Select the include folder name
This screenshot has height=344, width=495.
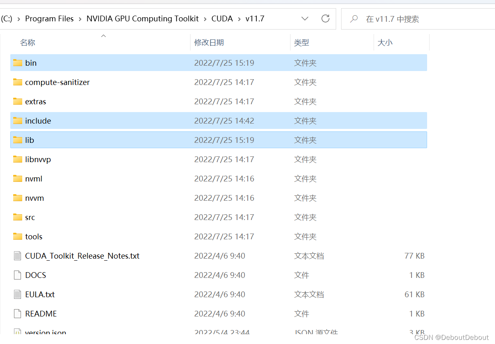38,121
